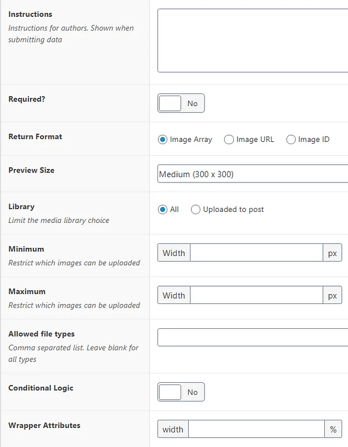Click the Wrapper Attributes width field
Viewport: 348px width, 447px height.
(256, 429)
